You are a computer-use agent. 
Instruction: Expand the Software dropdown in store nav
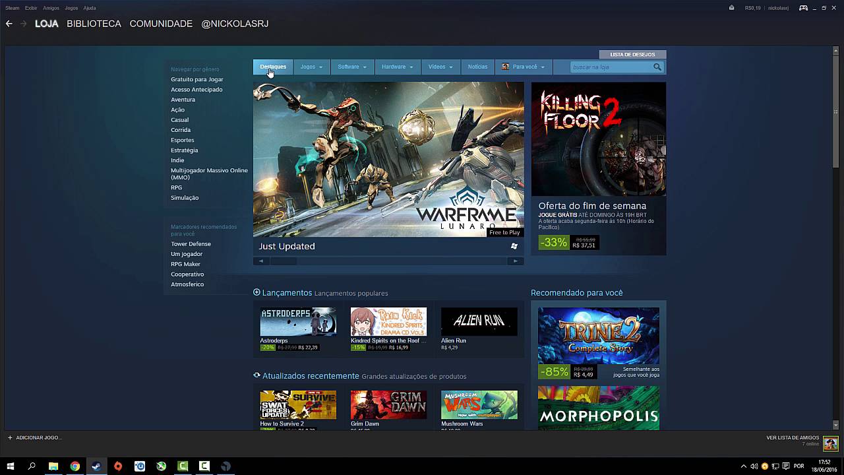pyautogui.click(x=352, y=67)
